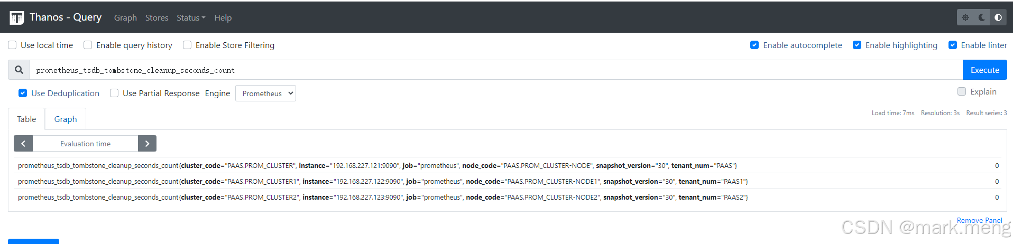Toggle Use local time checkbox
The width and height of the screenshot is (1013, 244).
click(x=12, y=45)
